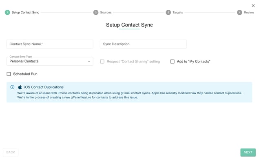Click the Setup Contact Sync page title
259x157 pixels.
click(129, 25)
